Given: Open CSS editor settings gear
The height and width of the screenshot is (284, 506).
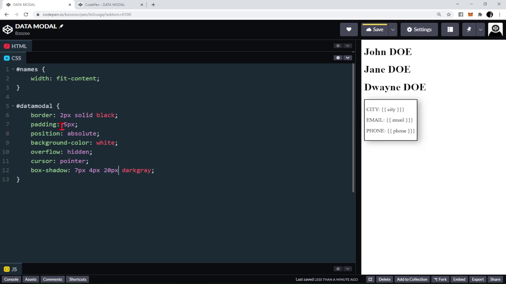Looking at the screenshot, I should coord(338,58).
